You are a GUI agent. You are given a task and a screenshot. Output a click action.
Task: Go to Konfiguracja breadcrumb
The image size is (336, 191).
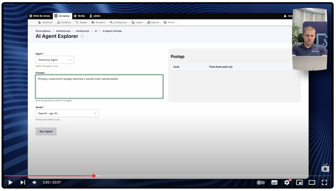point(83,31)
